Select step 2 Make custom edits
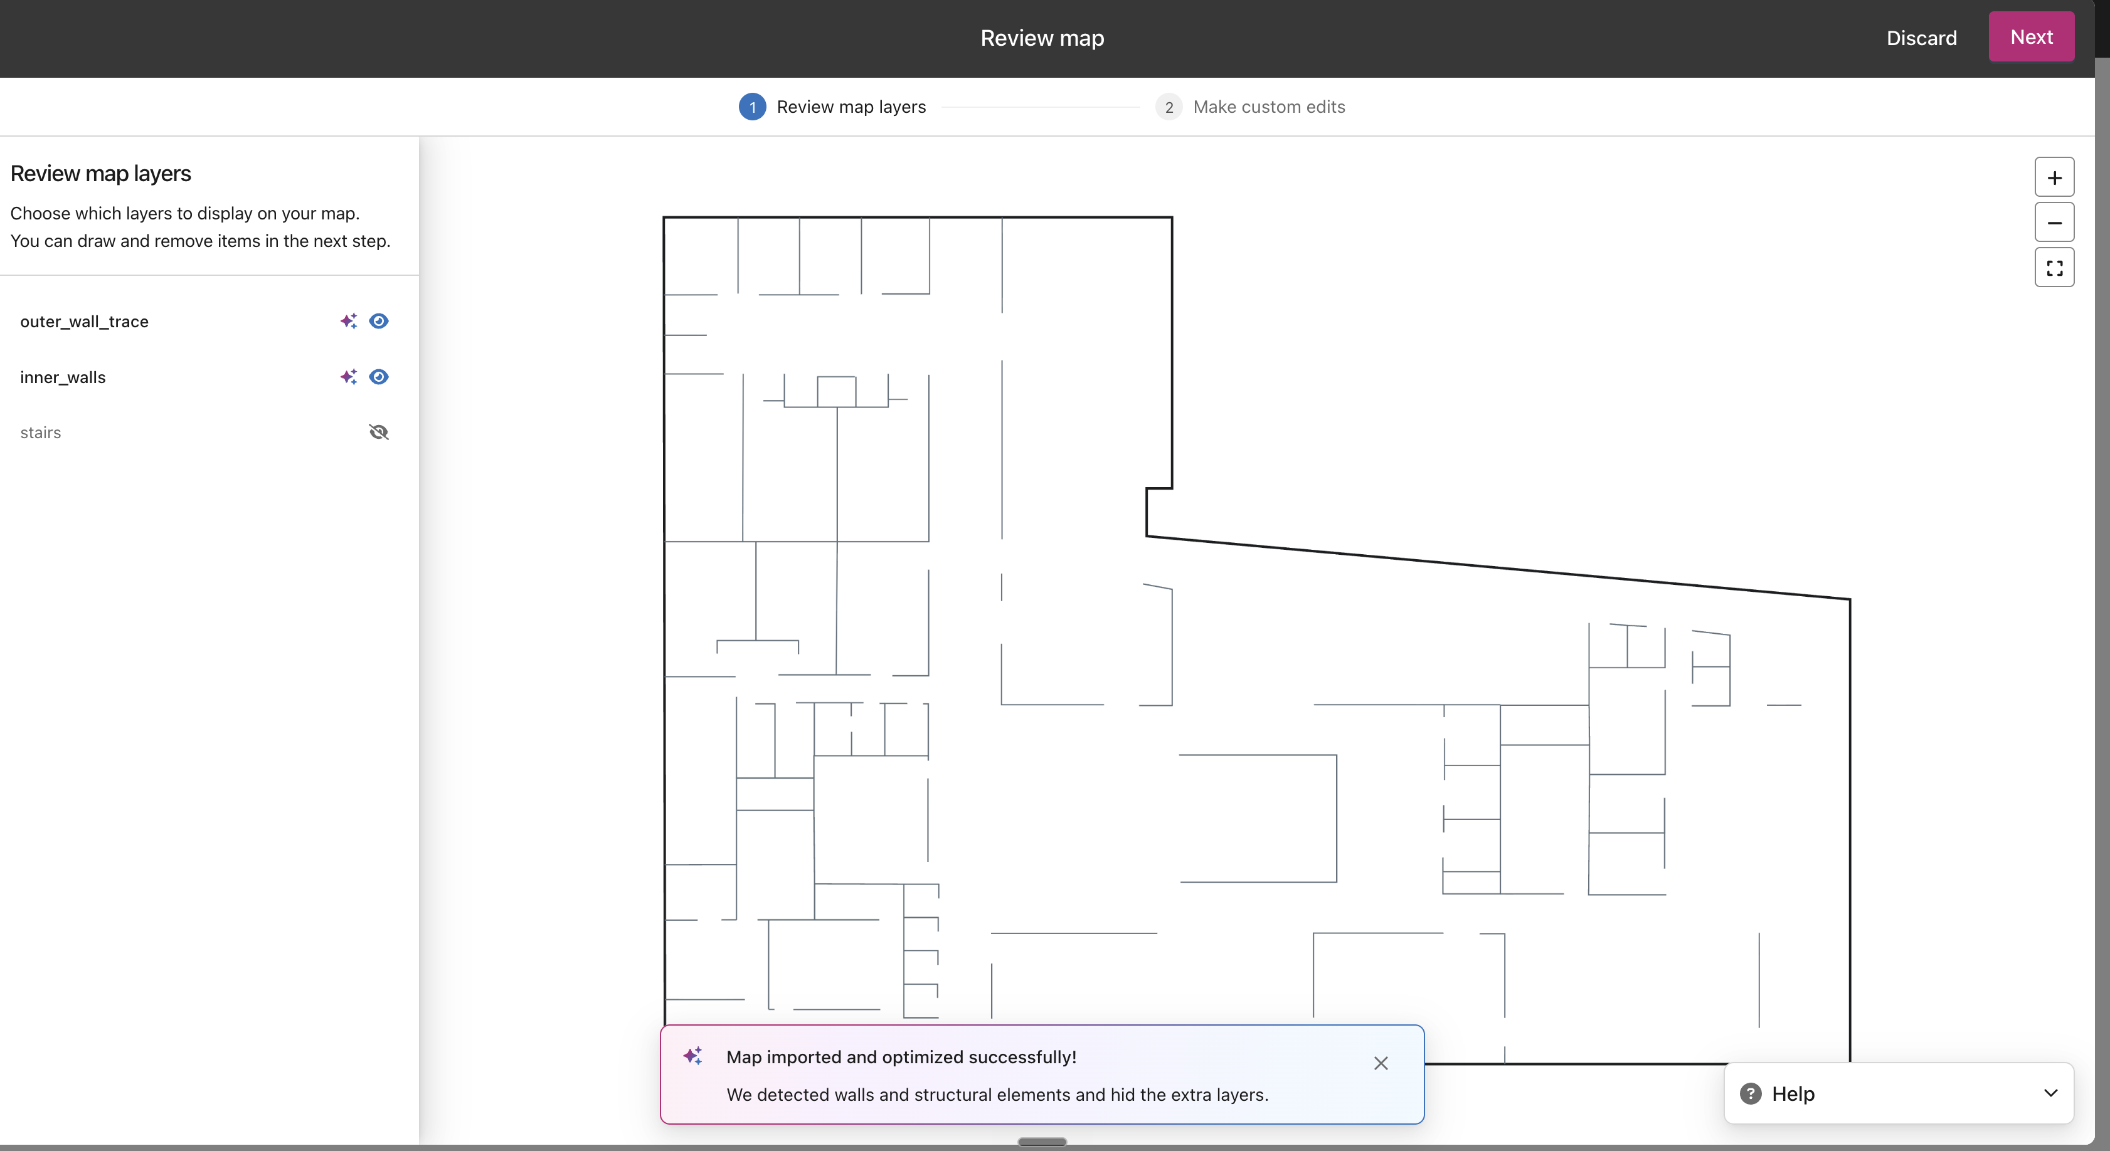The height and width of the screenshot is (1151, 2110). coord(1250,107)
